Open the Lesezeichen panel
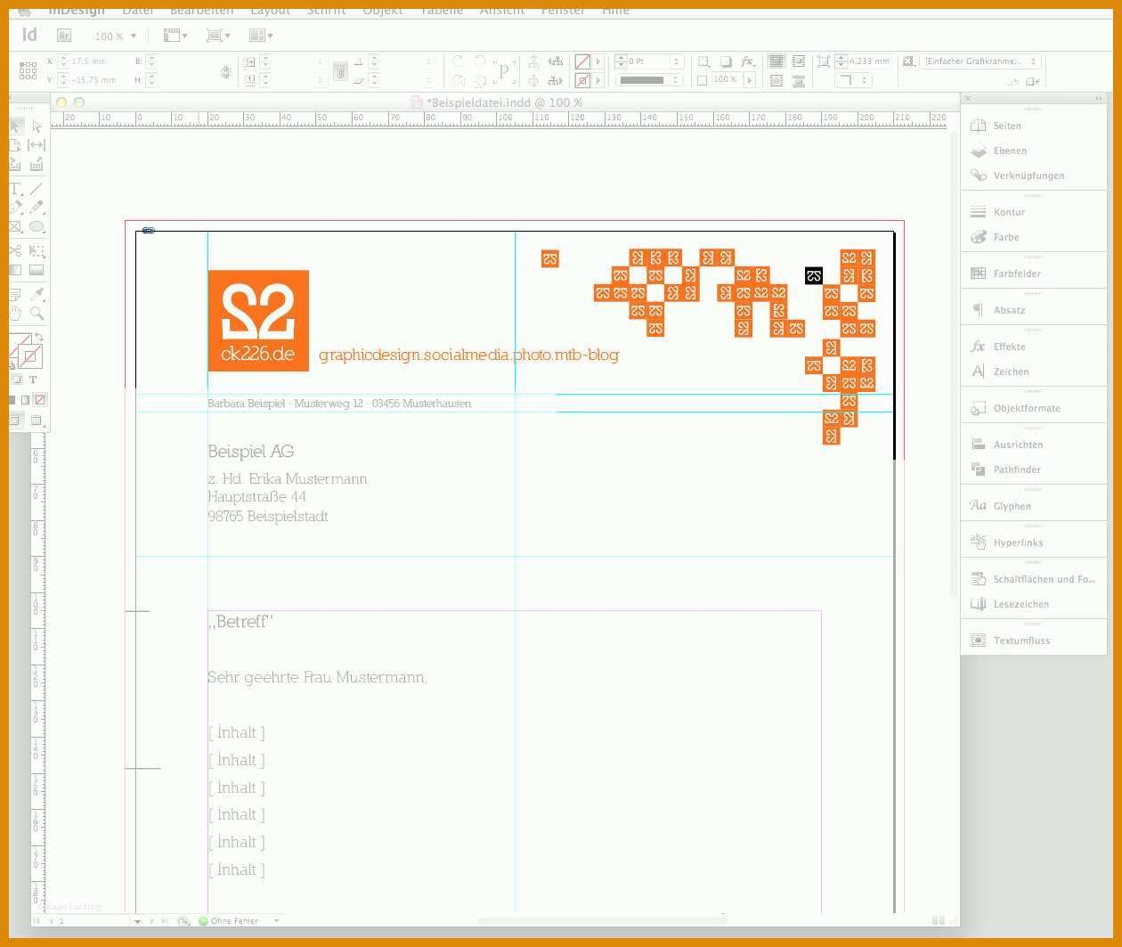Viewport: 1122px width, 947px height. click(x=1033, y=604)
